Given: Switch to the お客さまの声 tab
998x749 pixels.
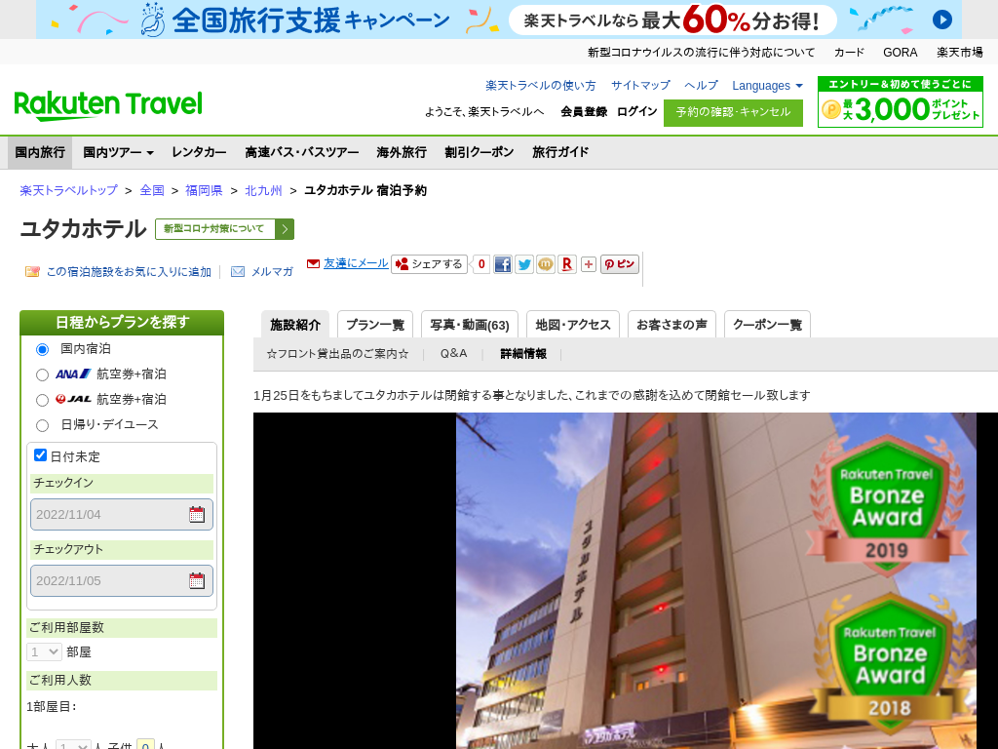Looking at the screenshot, I should pos(672,325).
